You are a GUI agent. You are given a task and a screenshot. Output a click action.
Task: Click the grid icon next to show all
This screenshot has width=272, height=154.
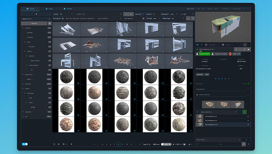[x=50, y=23]
